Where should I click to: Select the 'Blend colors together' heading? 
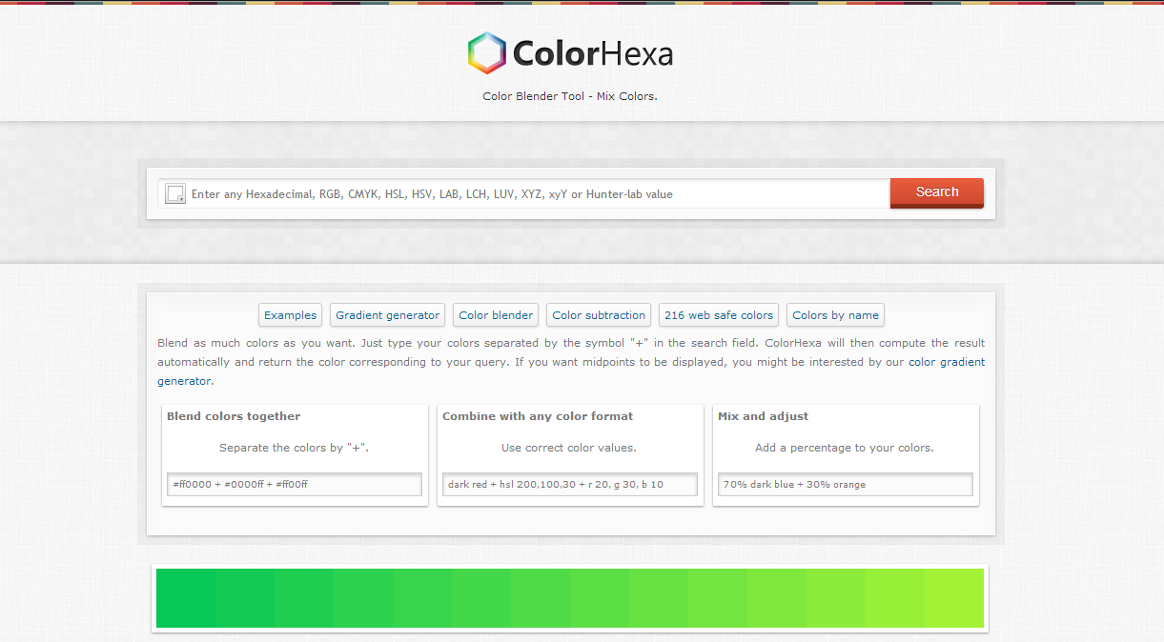pyautogui.click(x=234, y=416)
